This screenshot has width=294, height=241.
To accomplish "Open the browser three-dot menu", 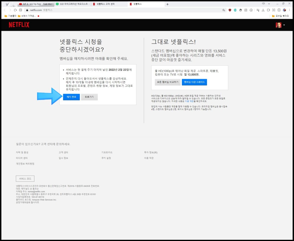I will tap(290, 10).
